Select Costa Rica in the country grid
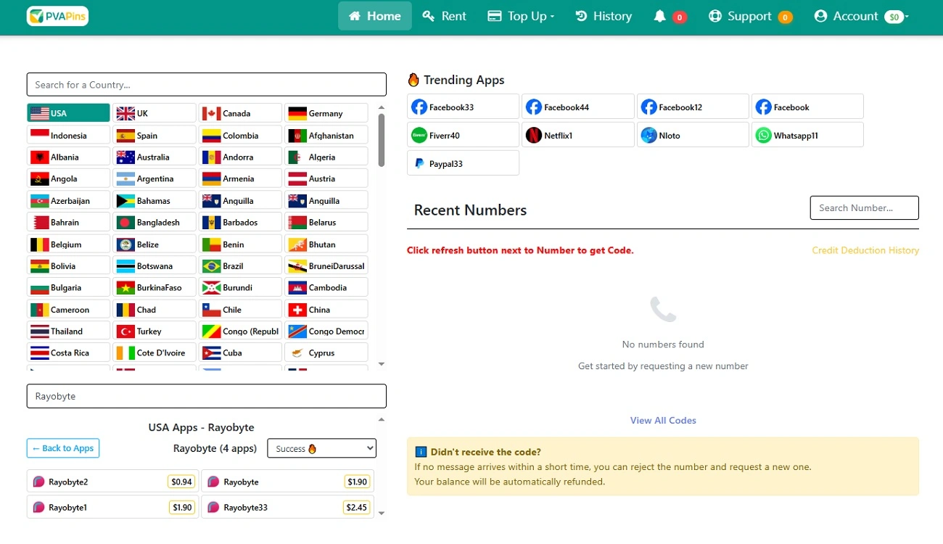943x544 pixels. point(69,353)
